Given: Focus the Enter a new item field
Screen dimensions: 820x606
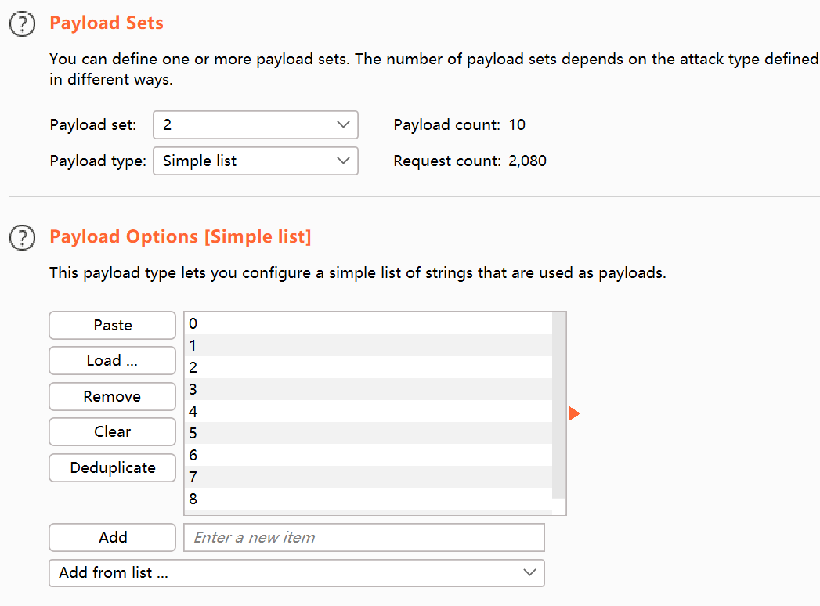Looking at the screenshot, I should [363, 538].
